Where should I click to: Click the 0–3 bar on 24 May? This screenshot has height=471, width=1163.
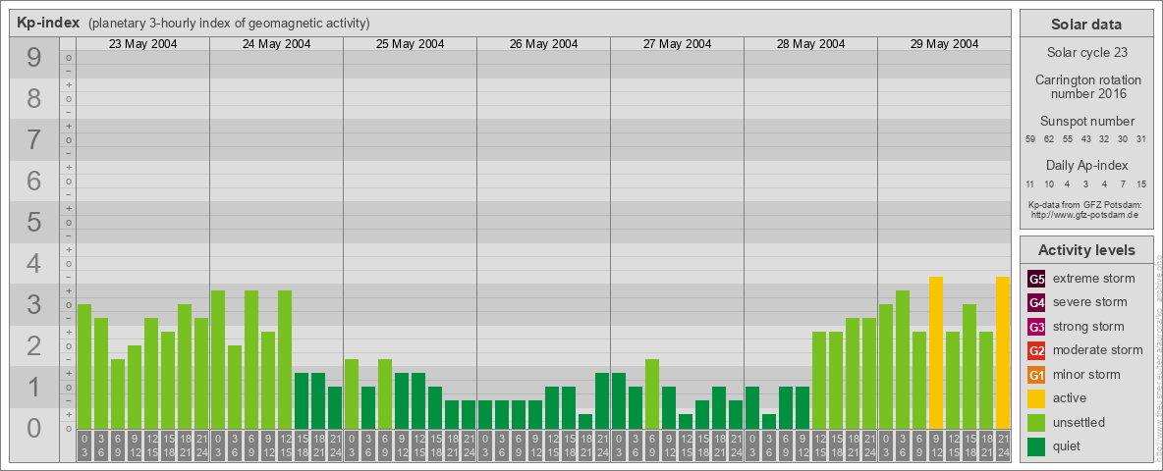click(x=218, y=359)
